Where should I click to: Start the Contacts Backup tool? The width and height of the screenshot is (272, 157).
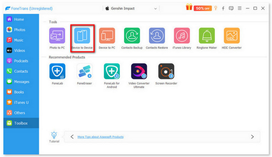[132, 36]
